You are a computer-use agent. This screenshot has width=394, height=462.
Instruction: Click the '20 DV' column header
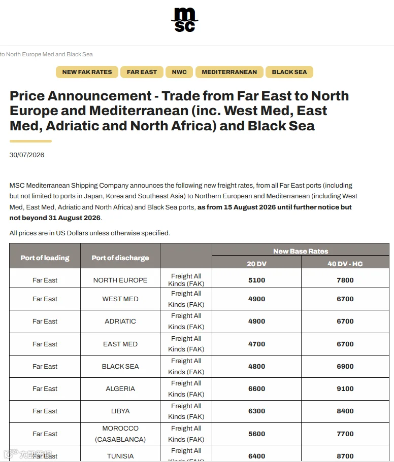256,264
